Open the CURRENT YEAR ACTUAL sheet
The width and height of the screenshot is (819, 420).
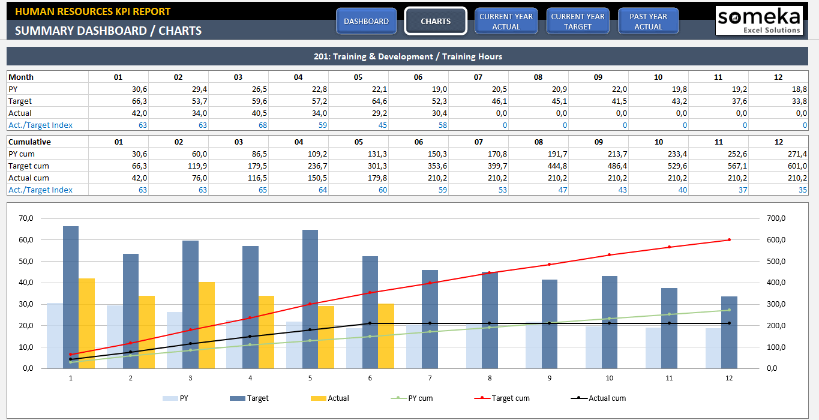[x=506, y=20]
